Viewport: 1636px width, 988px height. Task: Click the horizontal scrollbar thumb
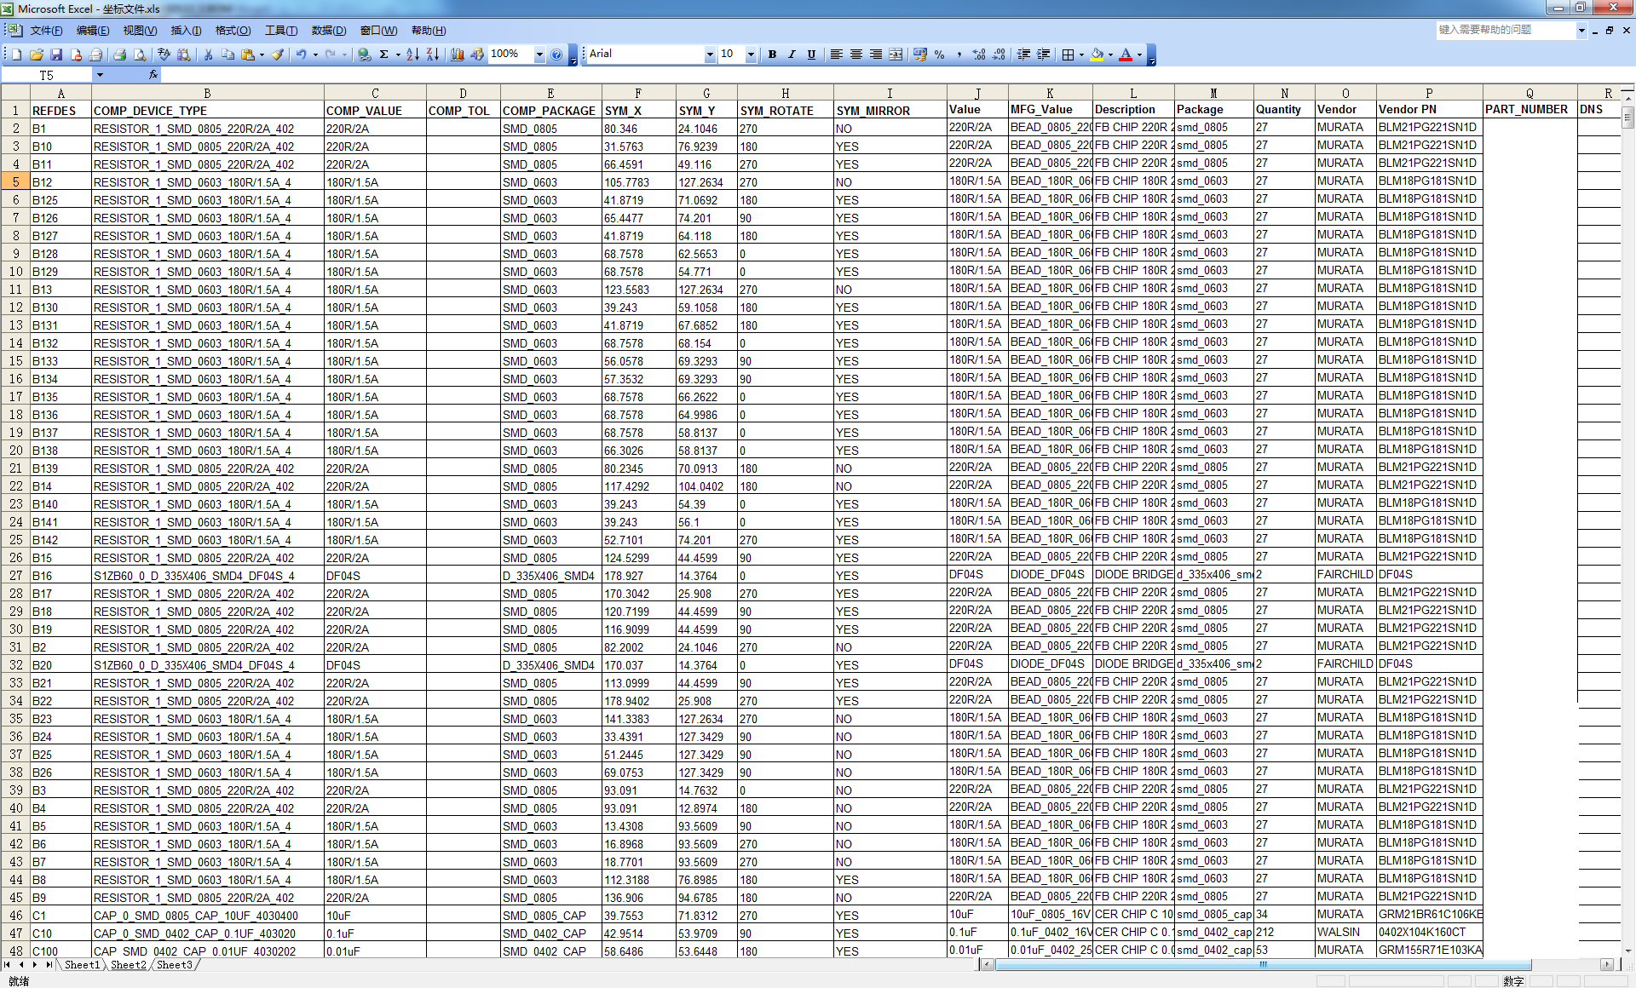[x=1263, y=965]
